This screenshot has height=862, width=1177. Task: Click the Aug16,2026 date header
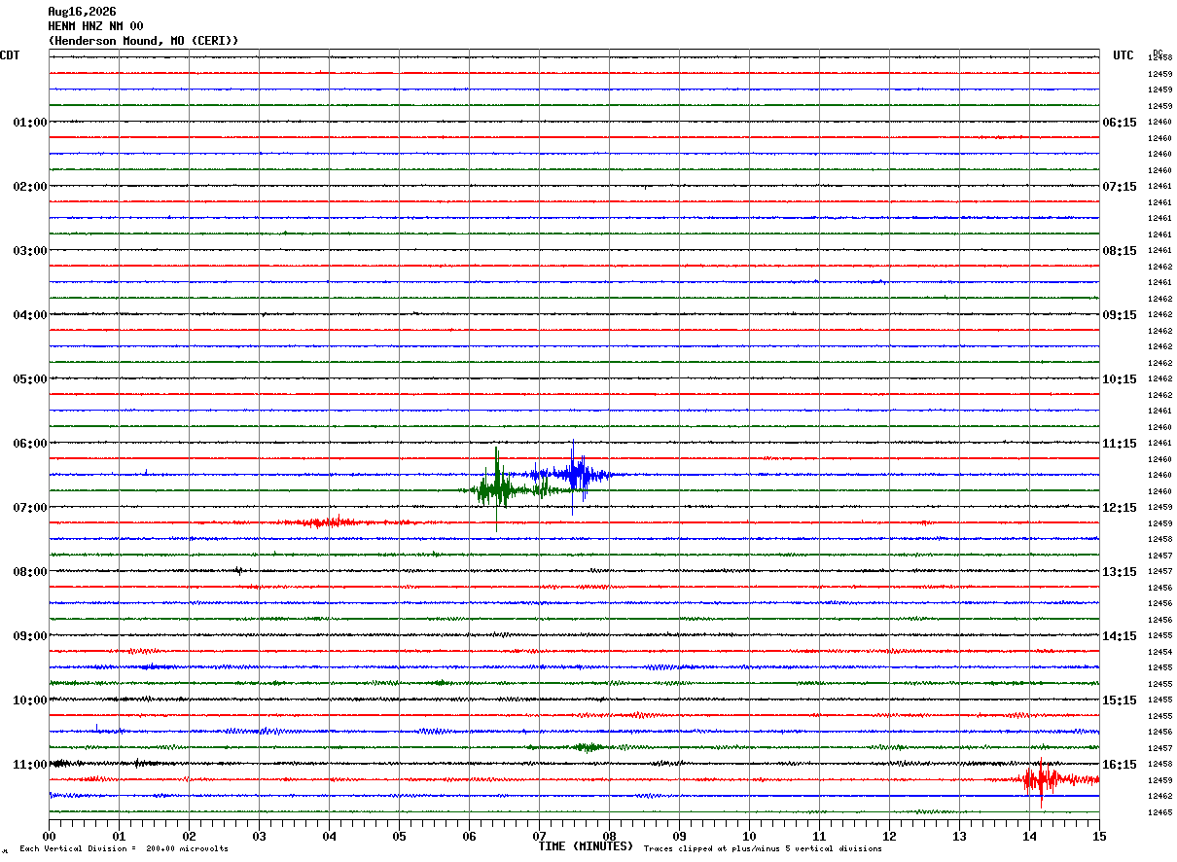[82, 12]
